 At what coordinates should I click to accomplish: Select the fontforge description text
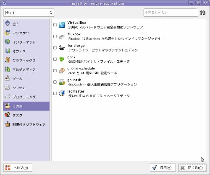pos(103,50)
